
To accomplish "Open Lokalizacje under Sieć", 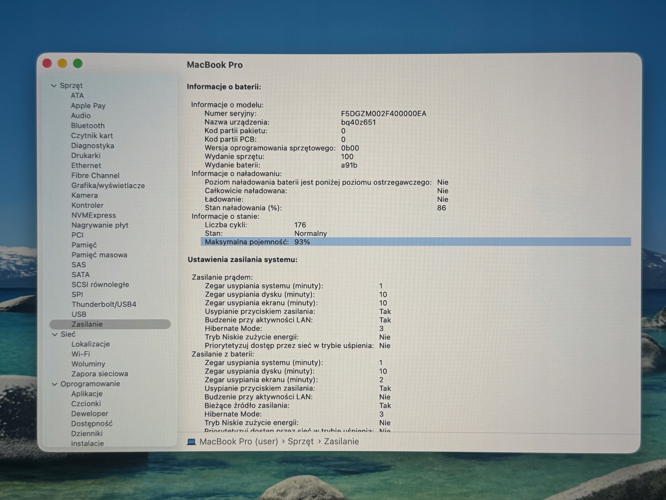I will (x=91, y=344).
